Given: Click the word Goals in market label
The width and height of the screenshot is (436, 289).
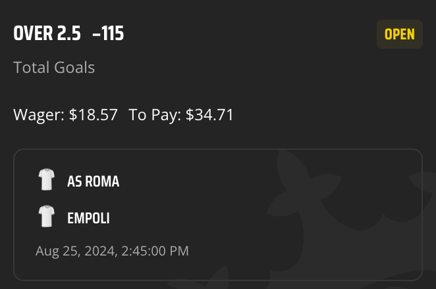Looking at the screenshot, I should [x=74, y=68].
